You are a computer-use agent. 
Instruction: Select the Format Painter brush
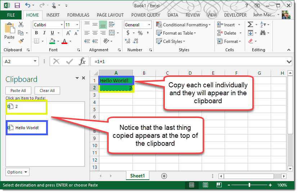(x=21, y=41)
